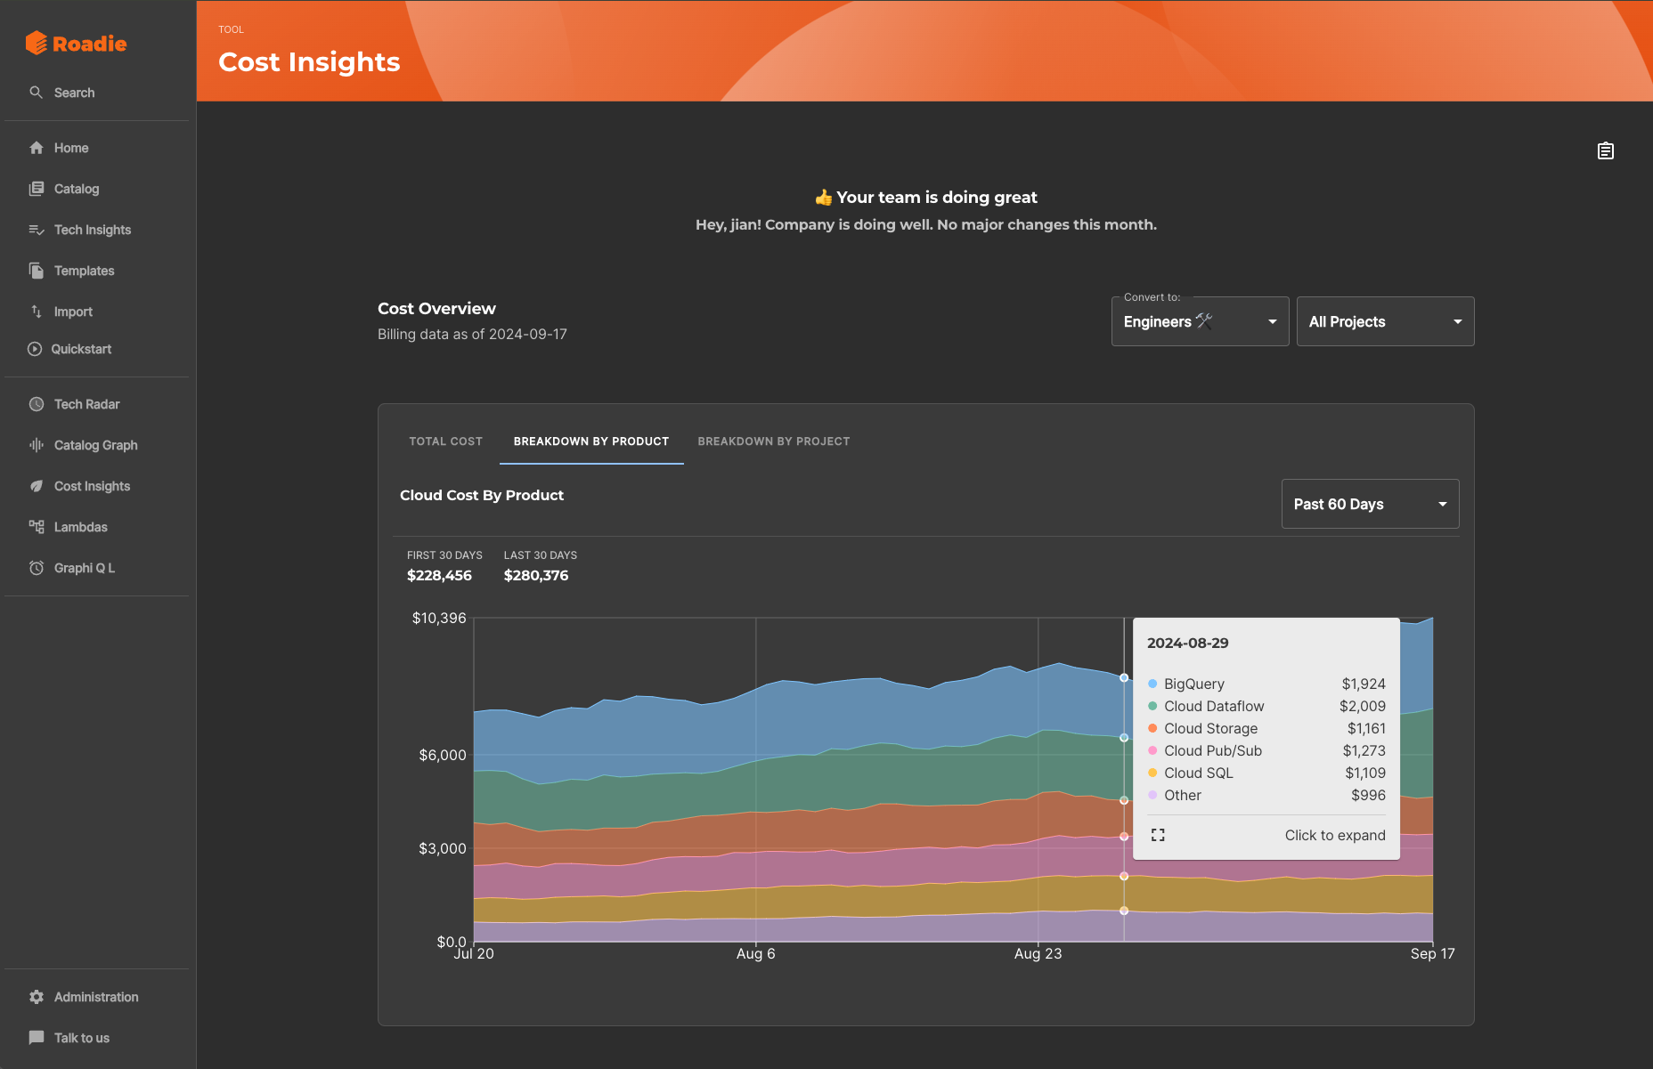Viewport: 1653px width, 1069px height.
Task: Click the BigQuery $1,924 amount
Action: (1364, 684)
